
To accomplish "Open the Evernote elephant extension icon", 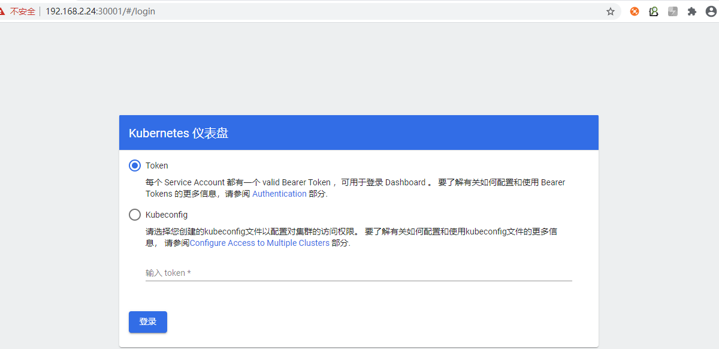I will click(x=654, y=11).
